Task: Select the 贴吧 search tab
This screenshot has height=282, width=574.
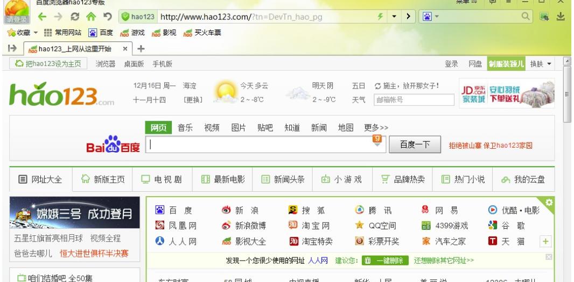Action: 265,127
